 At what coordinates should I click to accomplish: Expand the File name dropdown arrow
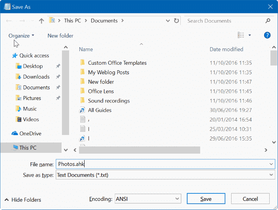271,164
